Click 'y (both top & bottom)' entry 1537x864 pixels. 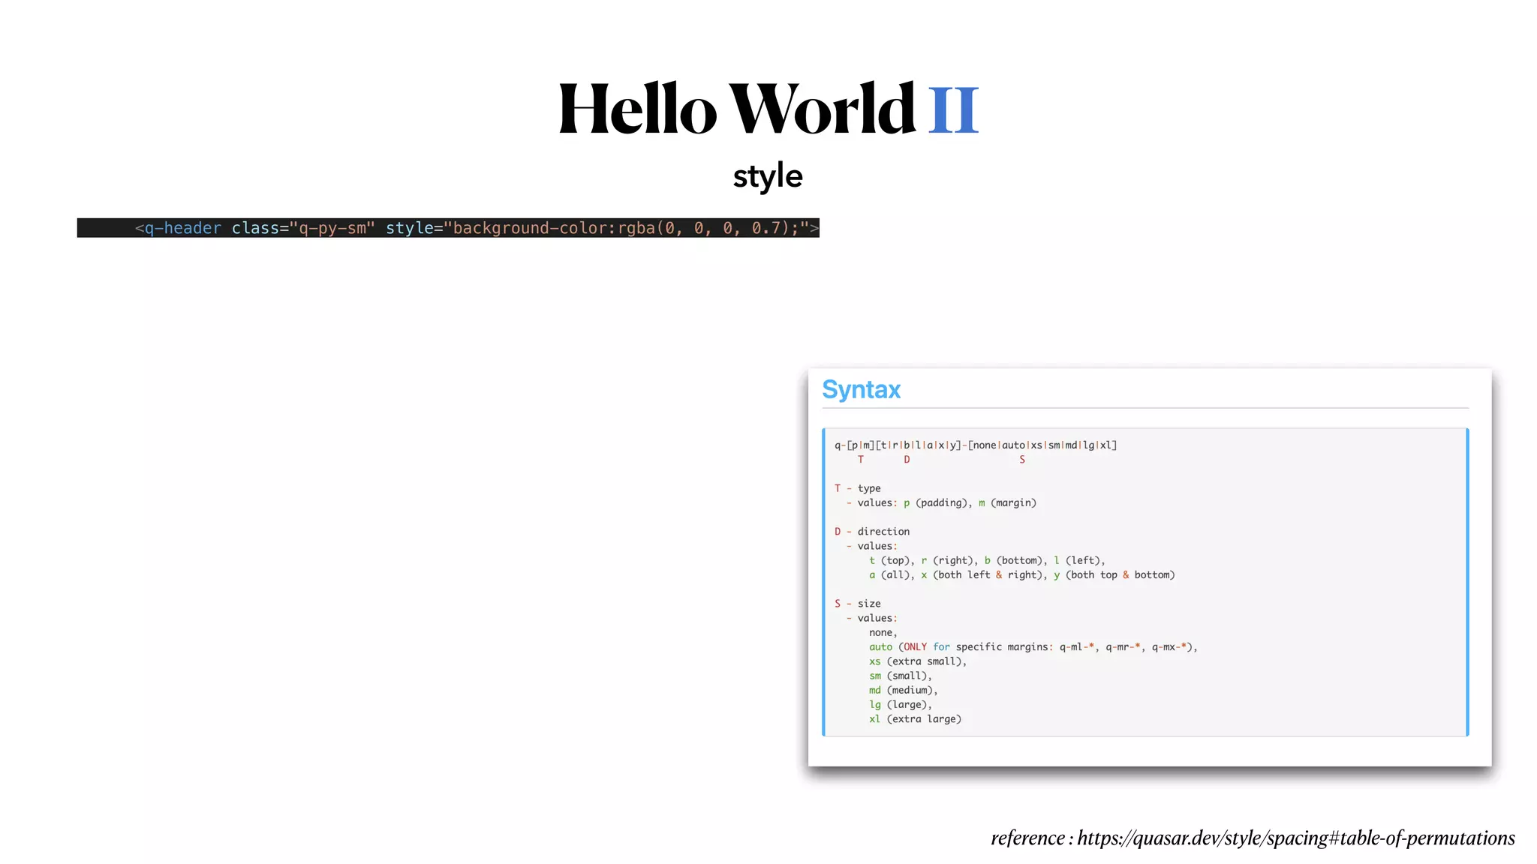[x=1114, y=574]
